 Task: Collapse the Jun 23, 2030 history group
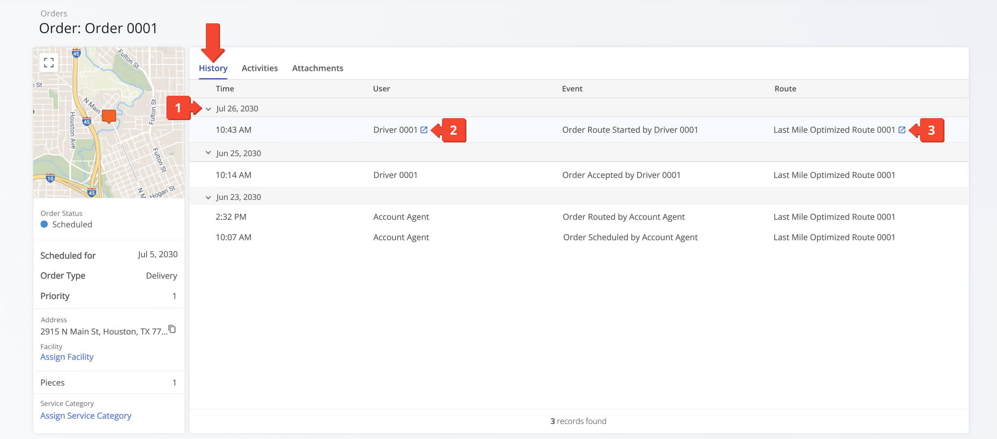[x=208, y=196]
